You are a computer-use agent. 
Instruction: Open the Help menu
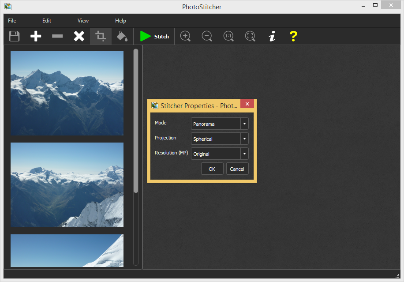pyautogui.click(x=120, y=21)
